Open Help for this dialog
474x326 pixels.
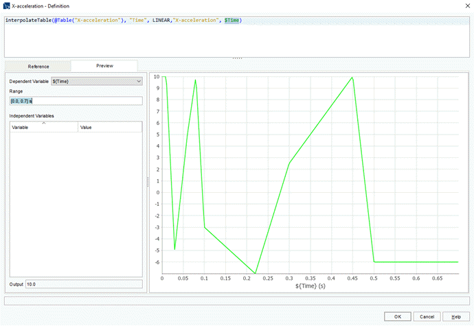(x=456, y=316)
